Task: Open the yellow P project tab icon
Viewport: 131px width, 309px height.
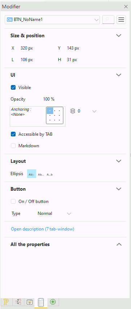Action: pos(7,302)
